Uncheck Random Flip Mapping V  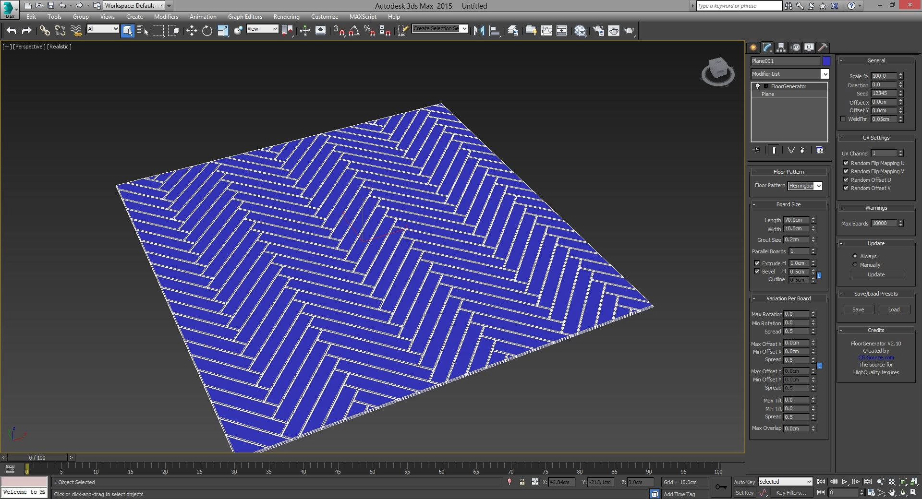(x=846, y=171)
